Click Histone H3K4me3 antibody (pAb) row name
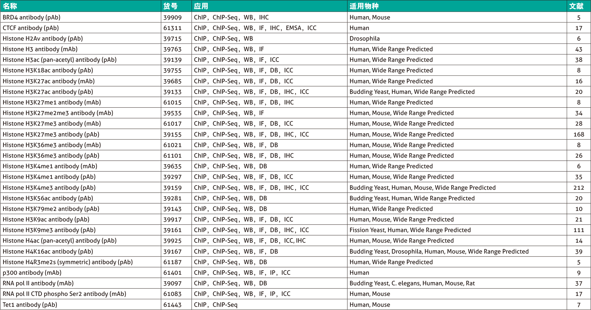The height and width of the screenshot is (310, 591). [x=49, y=188]
